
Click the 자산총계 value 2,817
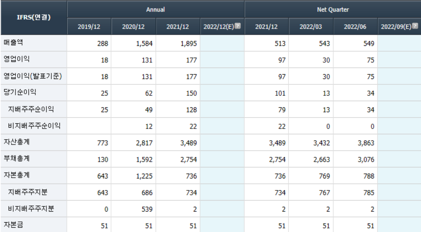144,143
